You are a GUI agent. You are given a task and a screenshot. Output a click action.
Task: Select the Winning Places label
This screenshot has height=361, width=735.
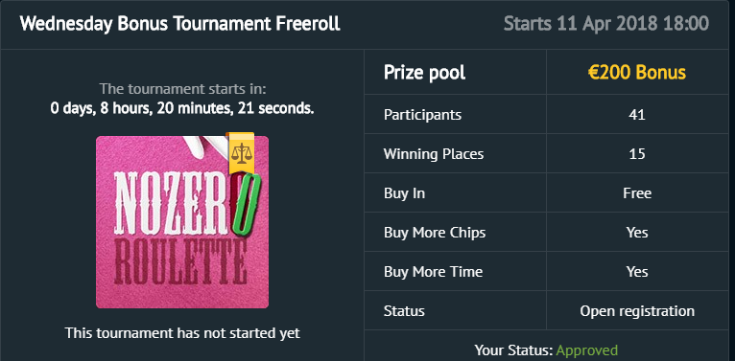(x=434, y=154)
